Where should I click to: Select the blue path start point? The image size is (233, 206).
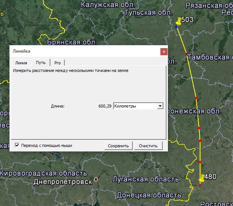point(177,27)
